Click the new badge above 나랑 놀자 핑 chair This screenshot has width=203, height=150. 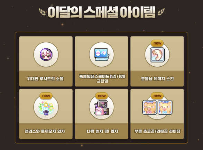[x=102, y=96]
